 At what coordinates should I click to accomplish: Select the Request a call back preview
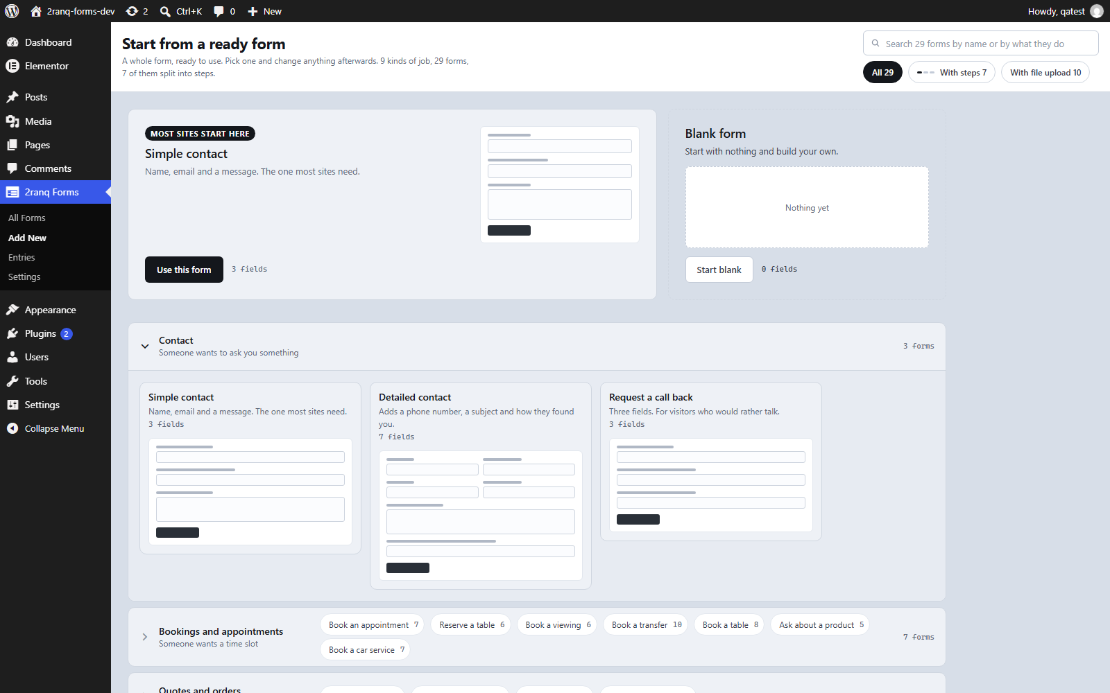[711, 485]
